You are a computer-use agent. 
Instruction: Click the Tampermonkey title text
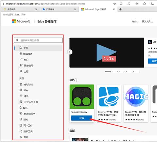(x=79, y=112)
